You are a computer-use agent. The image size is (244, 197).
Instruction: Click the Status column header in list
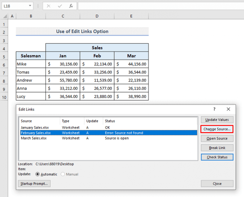110,121
